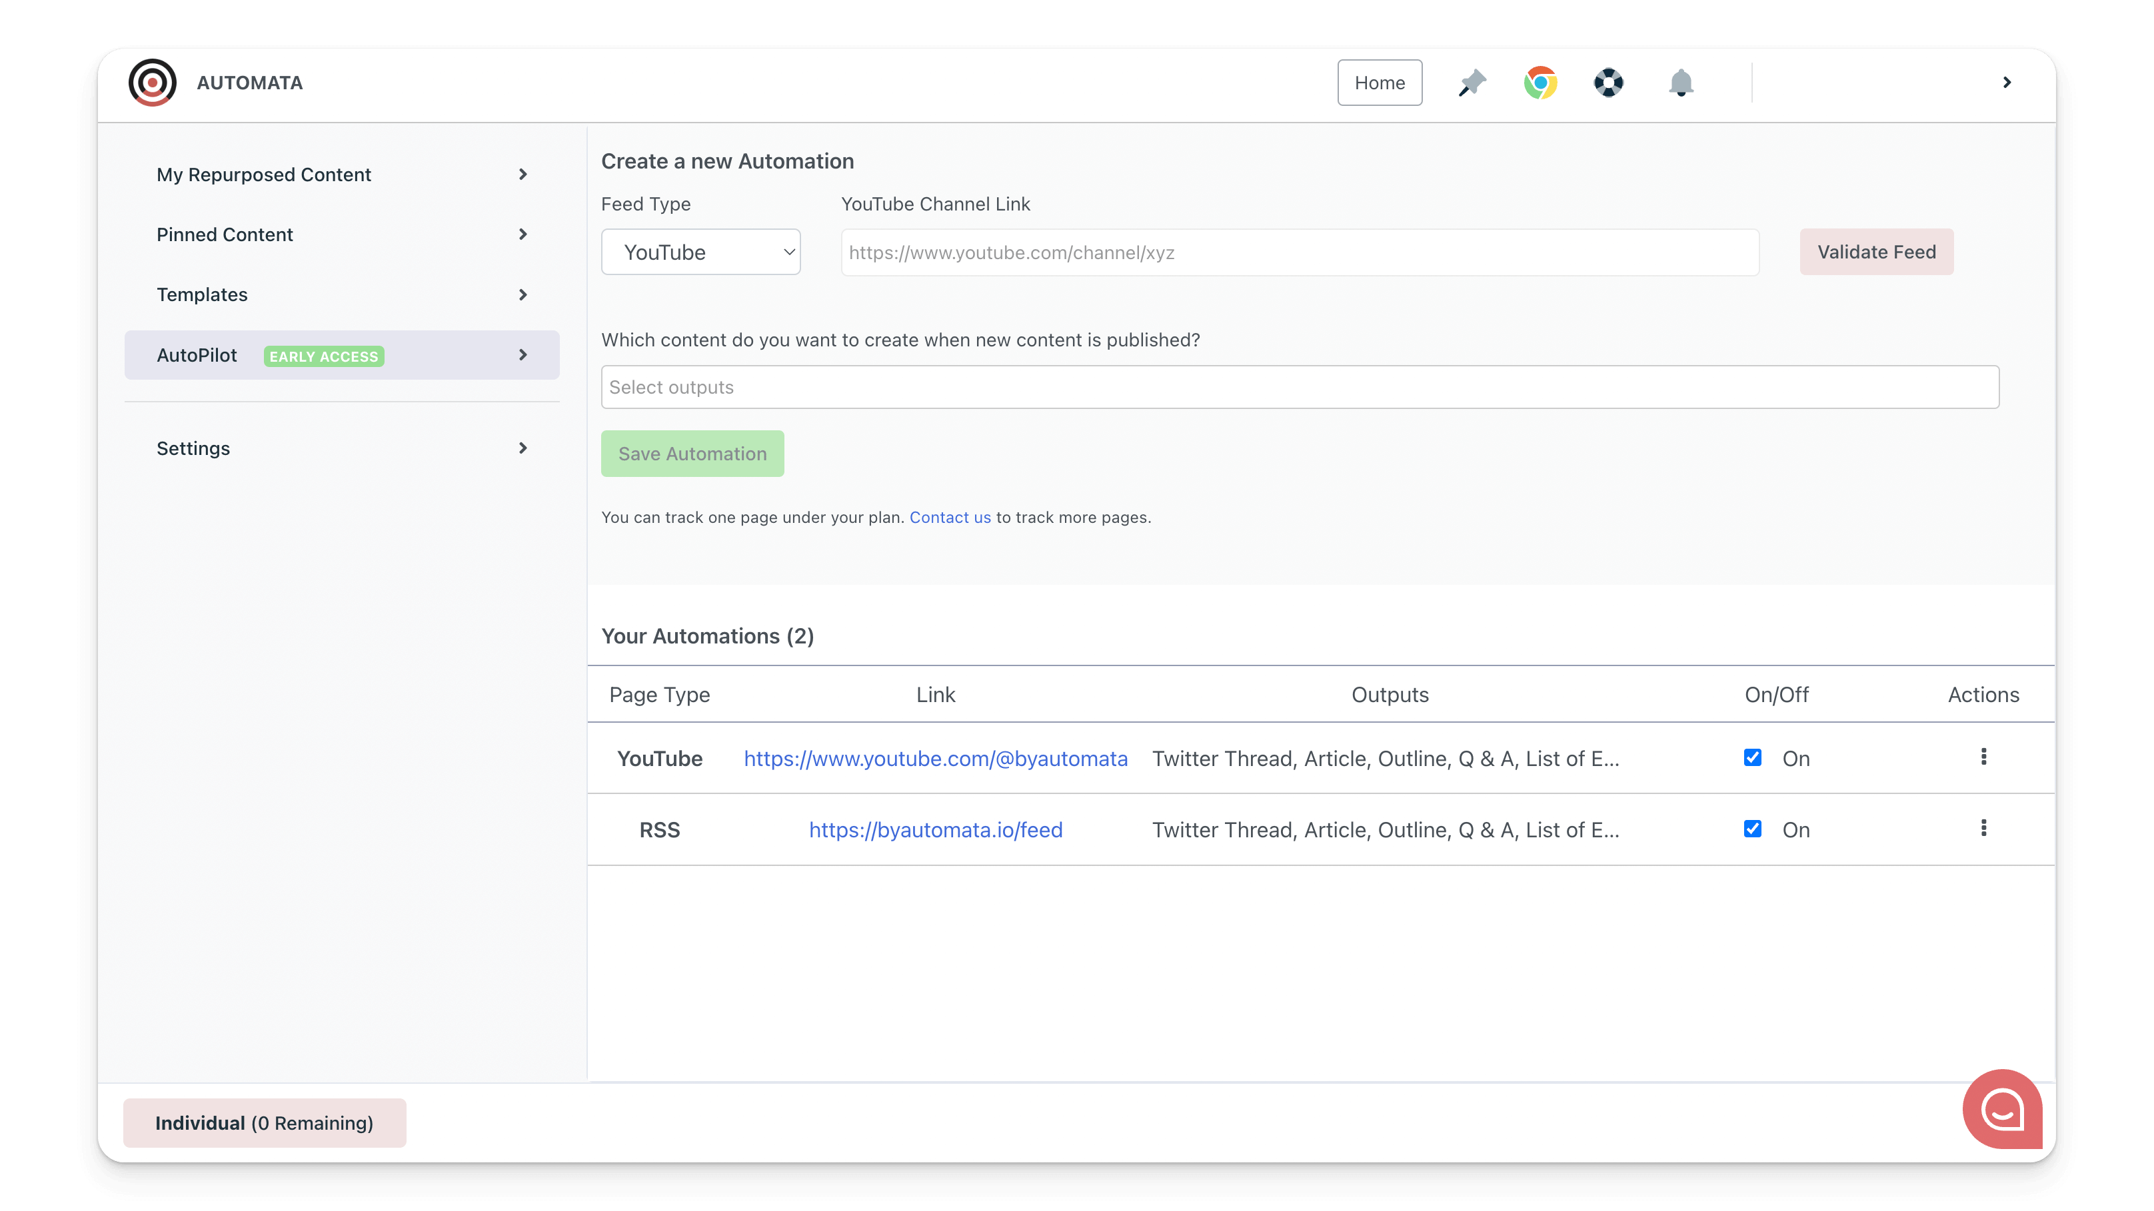
Task: Select AutoPilot in sidebar
Action: 342,355
